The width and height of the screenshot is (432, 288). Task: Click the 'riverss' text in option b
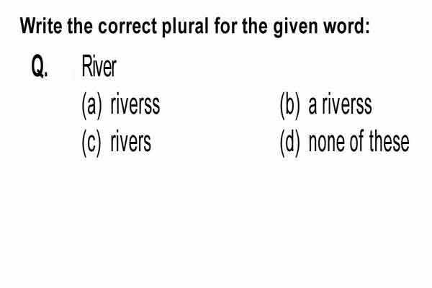pyautogui.click(x=347, y=104)
